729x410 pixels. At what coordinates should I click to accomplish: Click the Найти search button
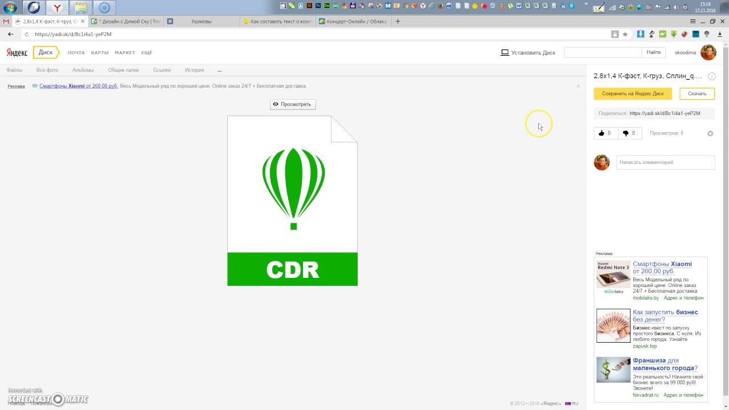coord(654,52)
